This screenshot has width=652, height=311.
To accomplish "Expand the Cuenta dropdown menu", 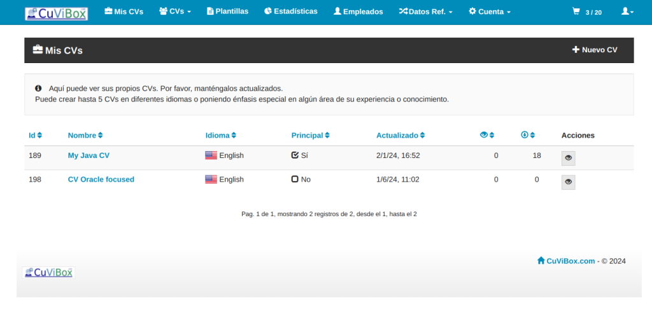I will point(489,11).
